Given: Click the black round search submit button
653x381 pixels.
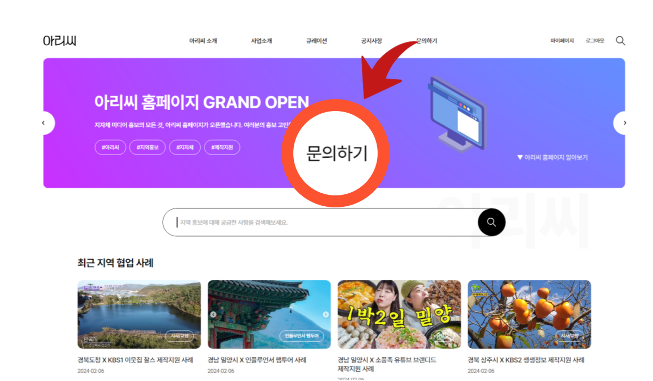Looking at the screenshot, I should [x=491, y=222].
